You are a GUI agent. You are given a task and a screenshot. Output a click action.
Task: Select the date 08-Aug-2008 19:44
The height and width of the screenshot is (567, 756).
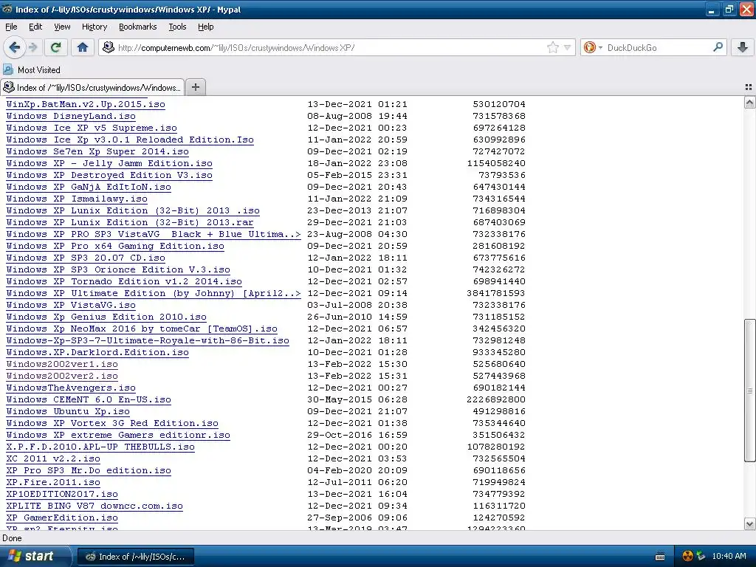[357, 116]
